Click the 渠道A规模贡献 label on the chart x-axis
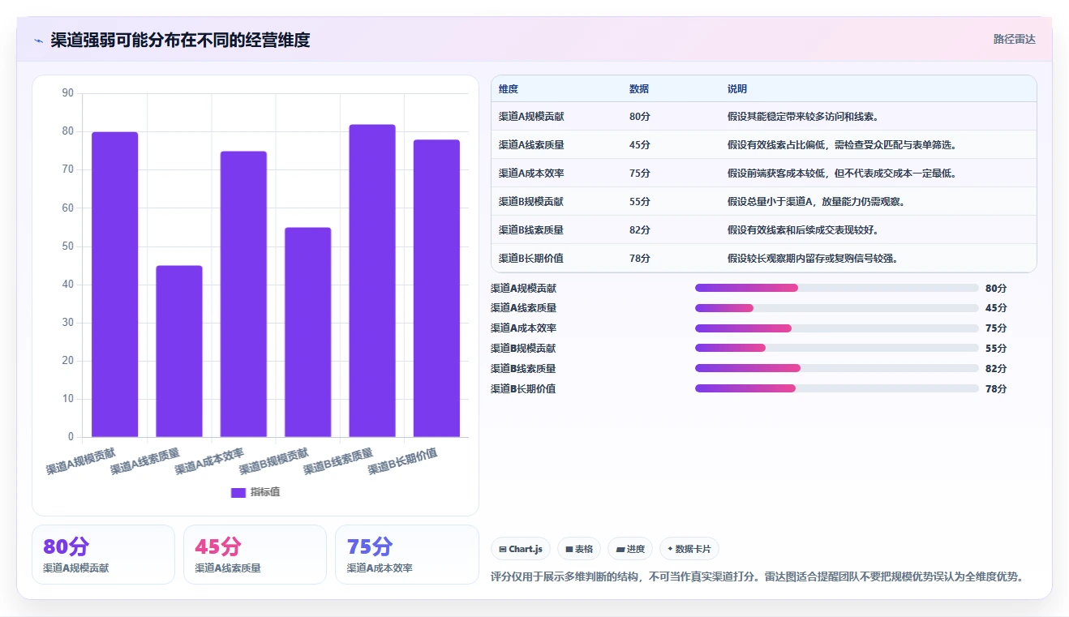The height and width of the screenshot is (617, 1069). click(81, 461)
